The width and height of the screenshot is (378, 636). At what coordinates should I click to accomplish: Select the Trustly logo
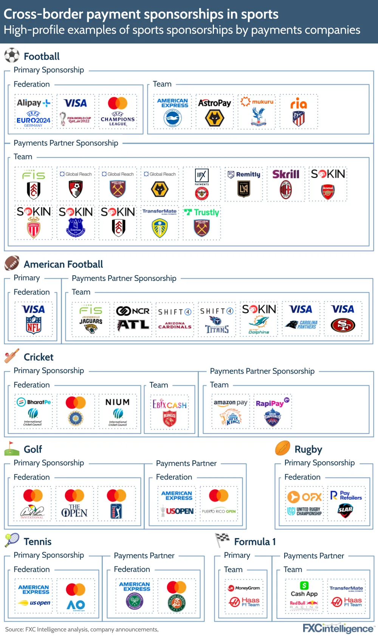[202, 212]
